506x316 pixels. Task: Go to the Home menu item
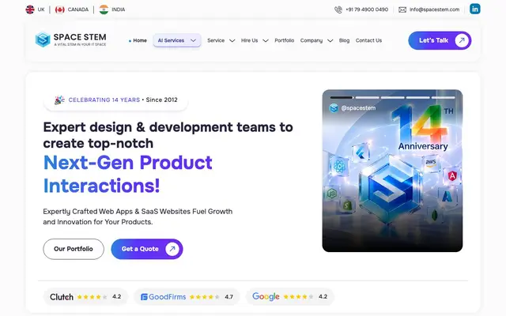point(140,40)
